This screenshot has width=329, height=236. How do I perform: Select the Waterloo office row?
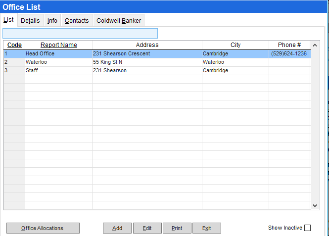point(58,62)
